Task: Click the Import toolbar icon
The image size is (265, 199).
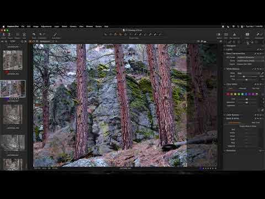Action: pyautogui.click(x=3, y=34)
